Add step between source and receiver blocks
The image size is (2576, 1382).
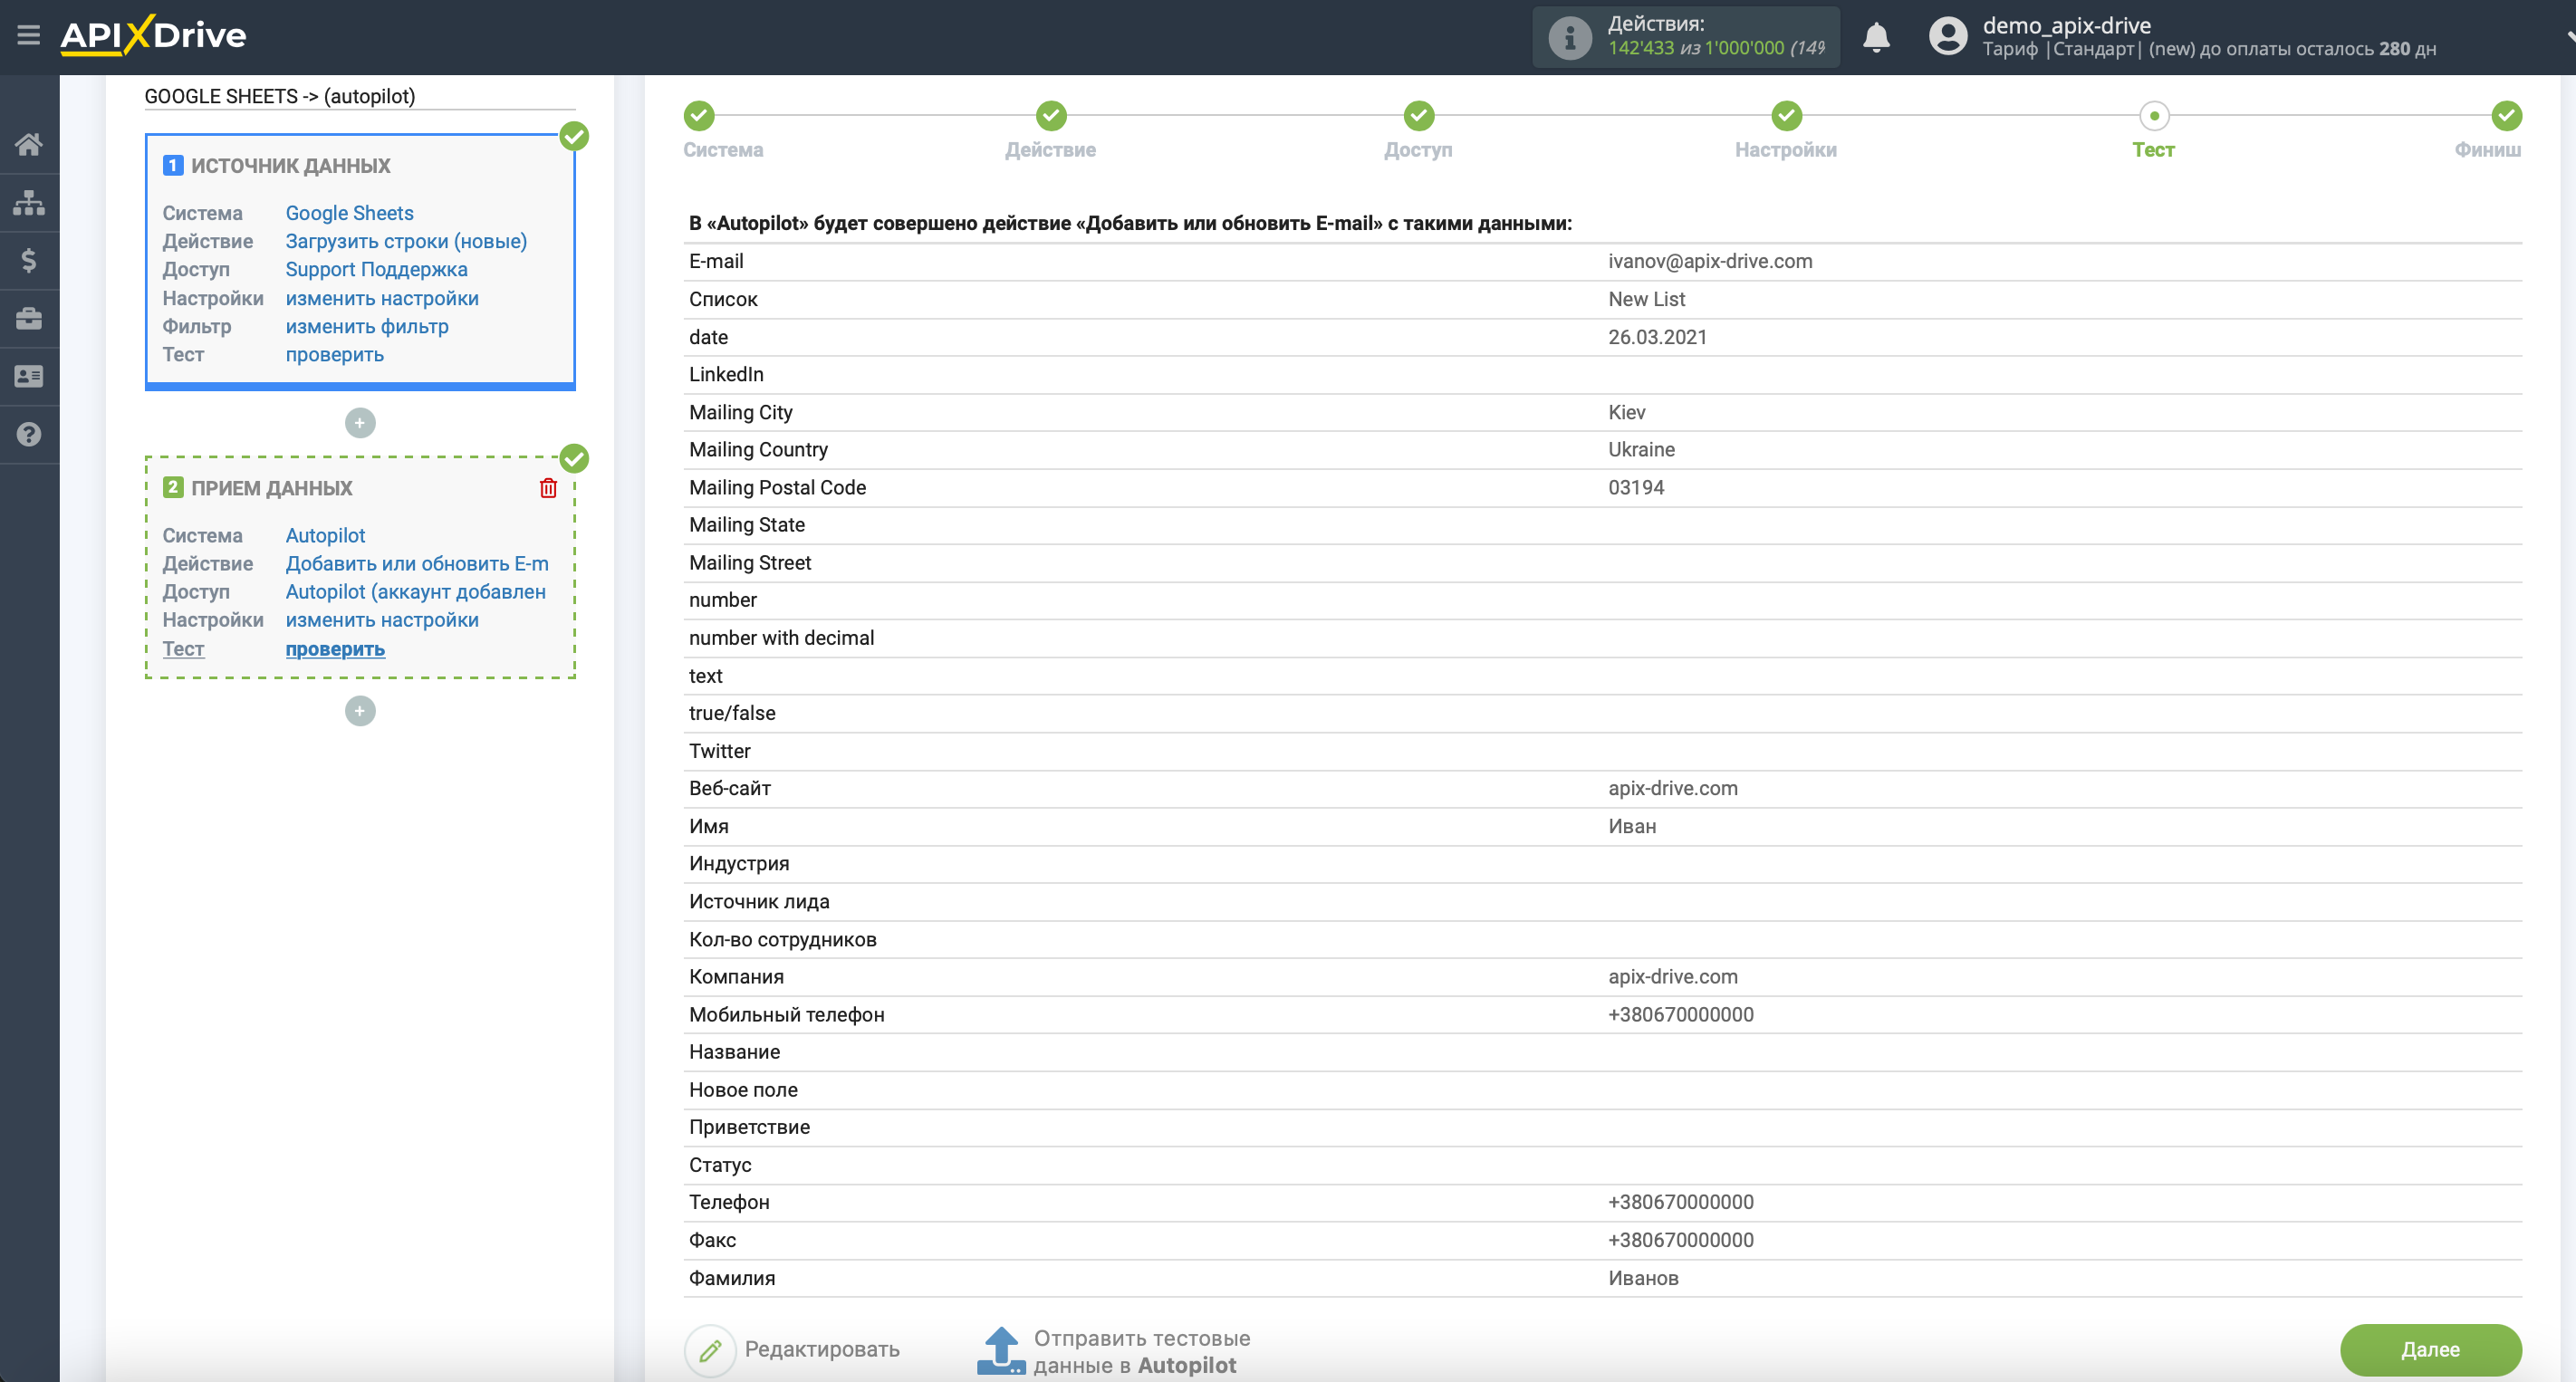[360, 423]
